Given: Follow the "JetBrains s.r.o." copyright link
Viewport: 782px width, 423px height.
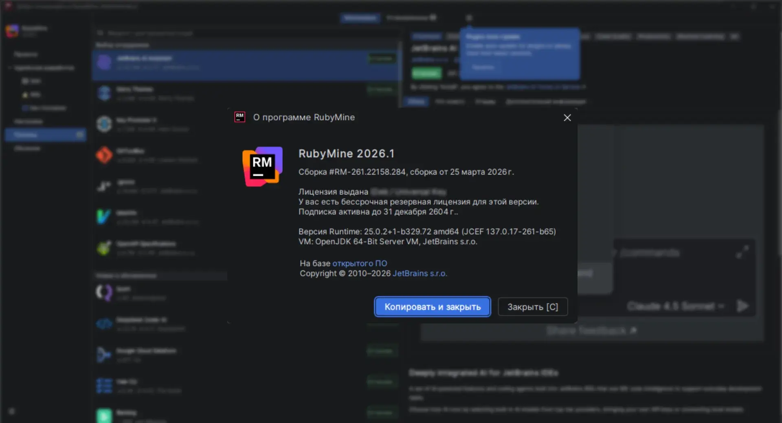Looking at the screenshot, I should coord(420,273).
